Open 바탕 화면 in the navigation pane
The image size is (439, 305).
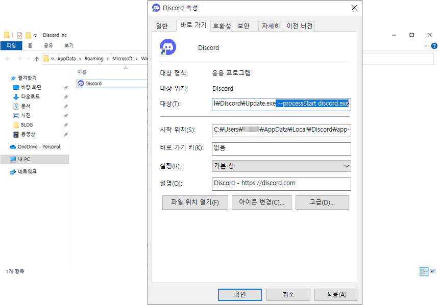[31, 87]
